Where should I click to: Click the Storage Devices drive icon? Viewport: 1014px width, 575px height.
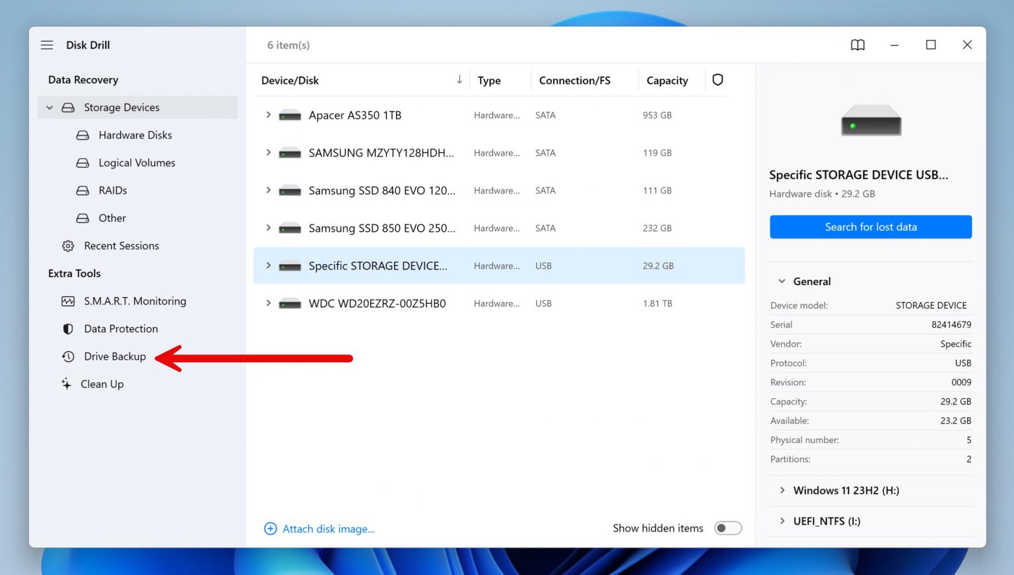[x=68, y=108]
